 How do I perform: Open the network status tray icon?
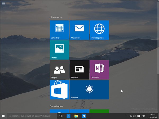pos(131,116)
